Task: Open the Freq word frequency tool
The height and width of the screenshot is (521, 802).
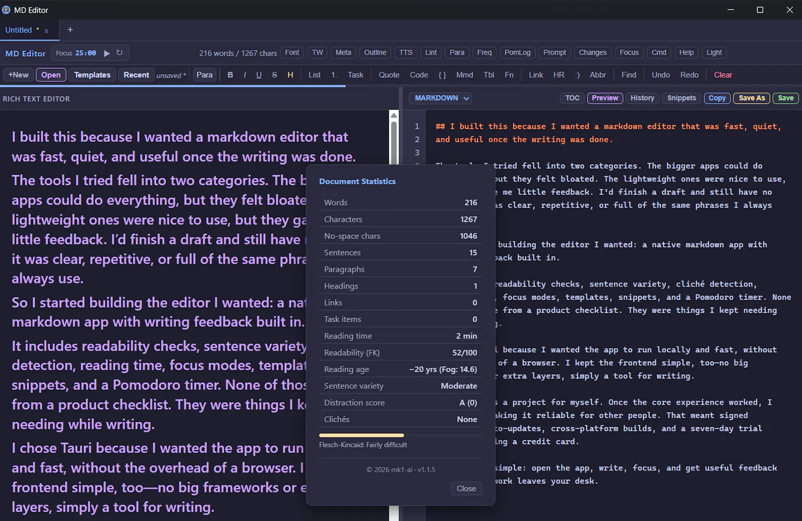Action: pyautogui.click(x=484, y=53)
